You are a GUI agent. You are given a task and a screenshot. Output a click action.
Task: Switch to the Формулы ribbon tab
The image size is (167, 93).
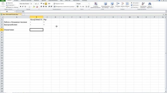[x=37, y=1]
